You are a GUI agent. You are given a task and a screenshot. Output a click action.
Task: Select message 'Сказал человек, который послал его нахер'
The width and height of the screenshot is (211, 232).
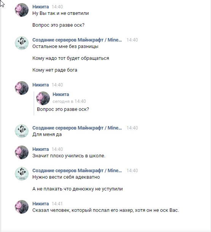click(x=105, y=210)
